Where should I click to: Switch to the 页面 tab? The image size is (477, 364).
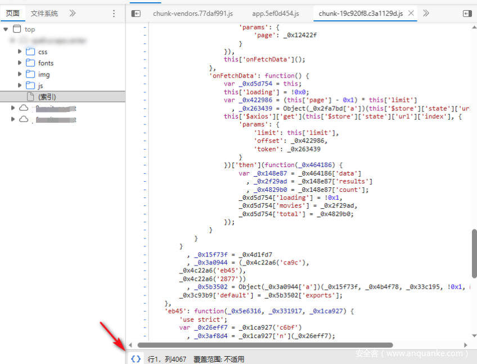(13, 14)
